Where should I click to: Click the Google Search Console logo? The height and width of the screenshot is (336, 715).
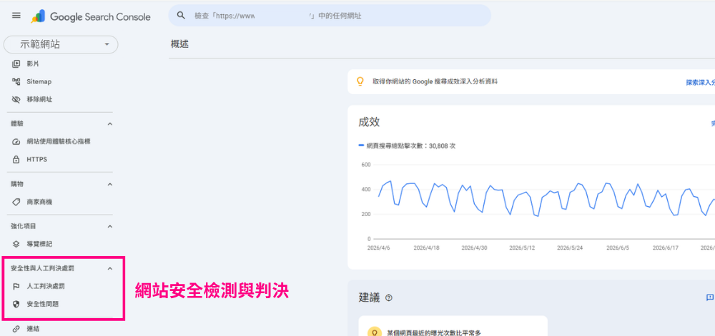click(x=91, y=16)
